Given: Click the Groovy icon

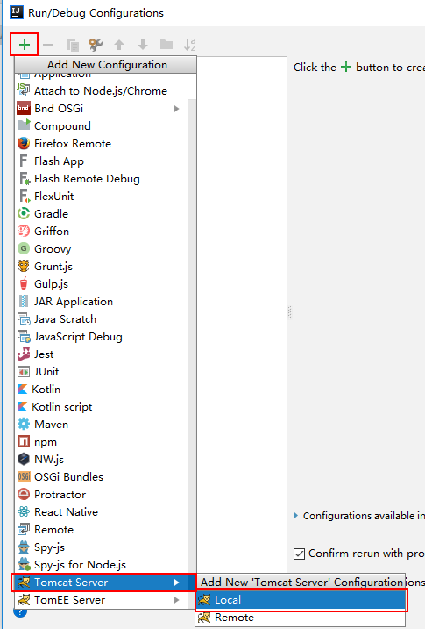Looking at the screenshot, I should (x=24, y=249).
